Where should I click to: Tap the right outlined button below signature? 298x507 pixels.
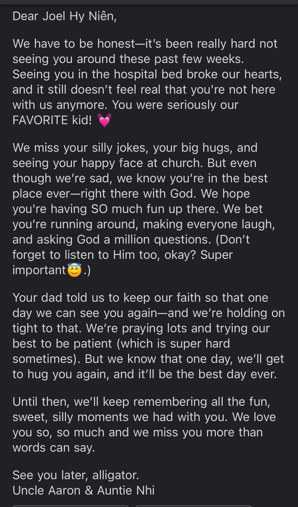point(194,506)
